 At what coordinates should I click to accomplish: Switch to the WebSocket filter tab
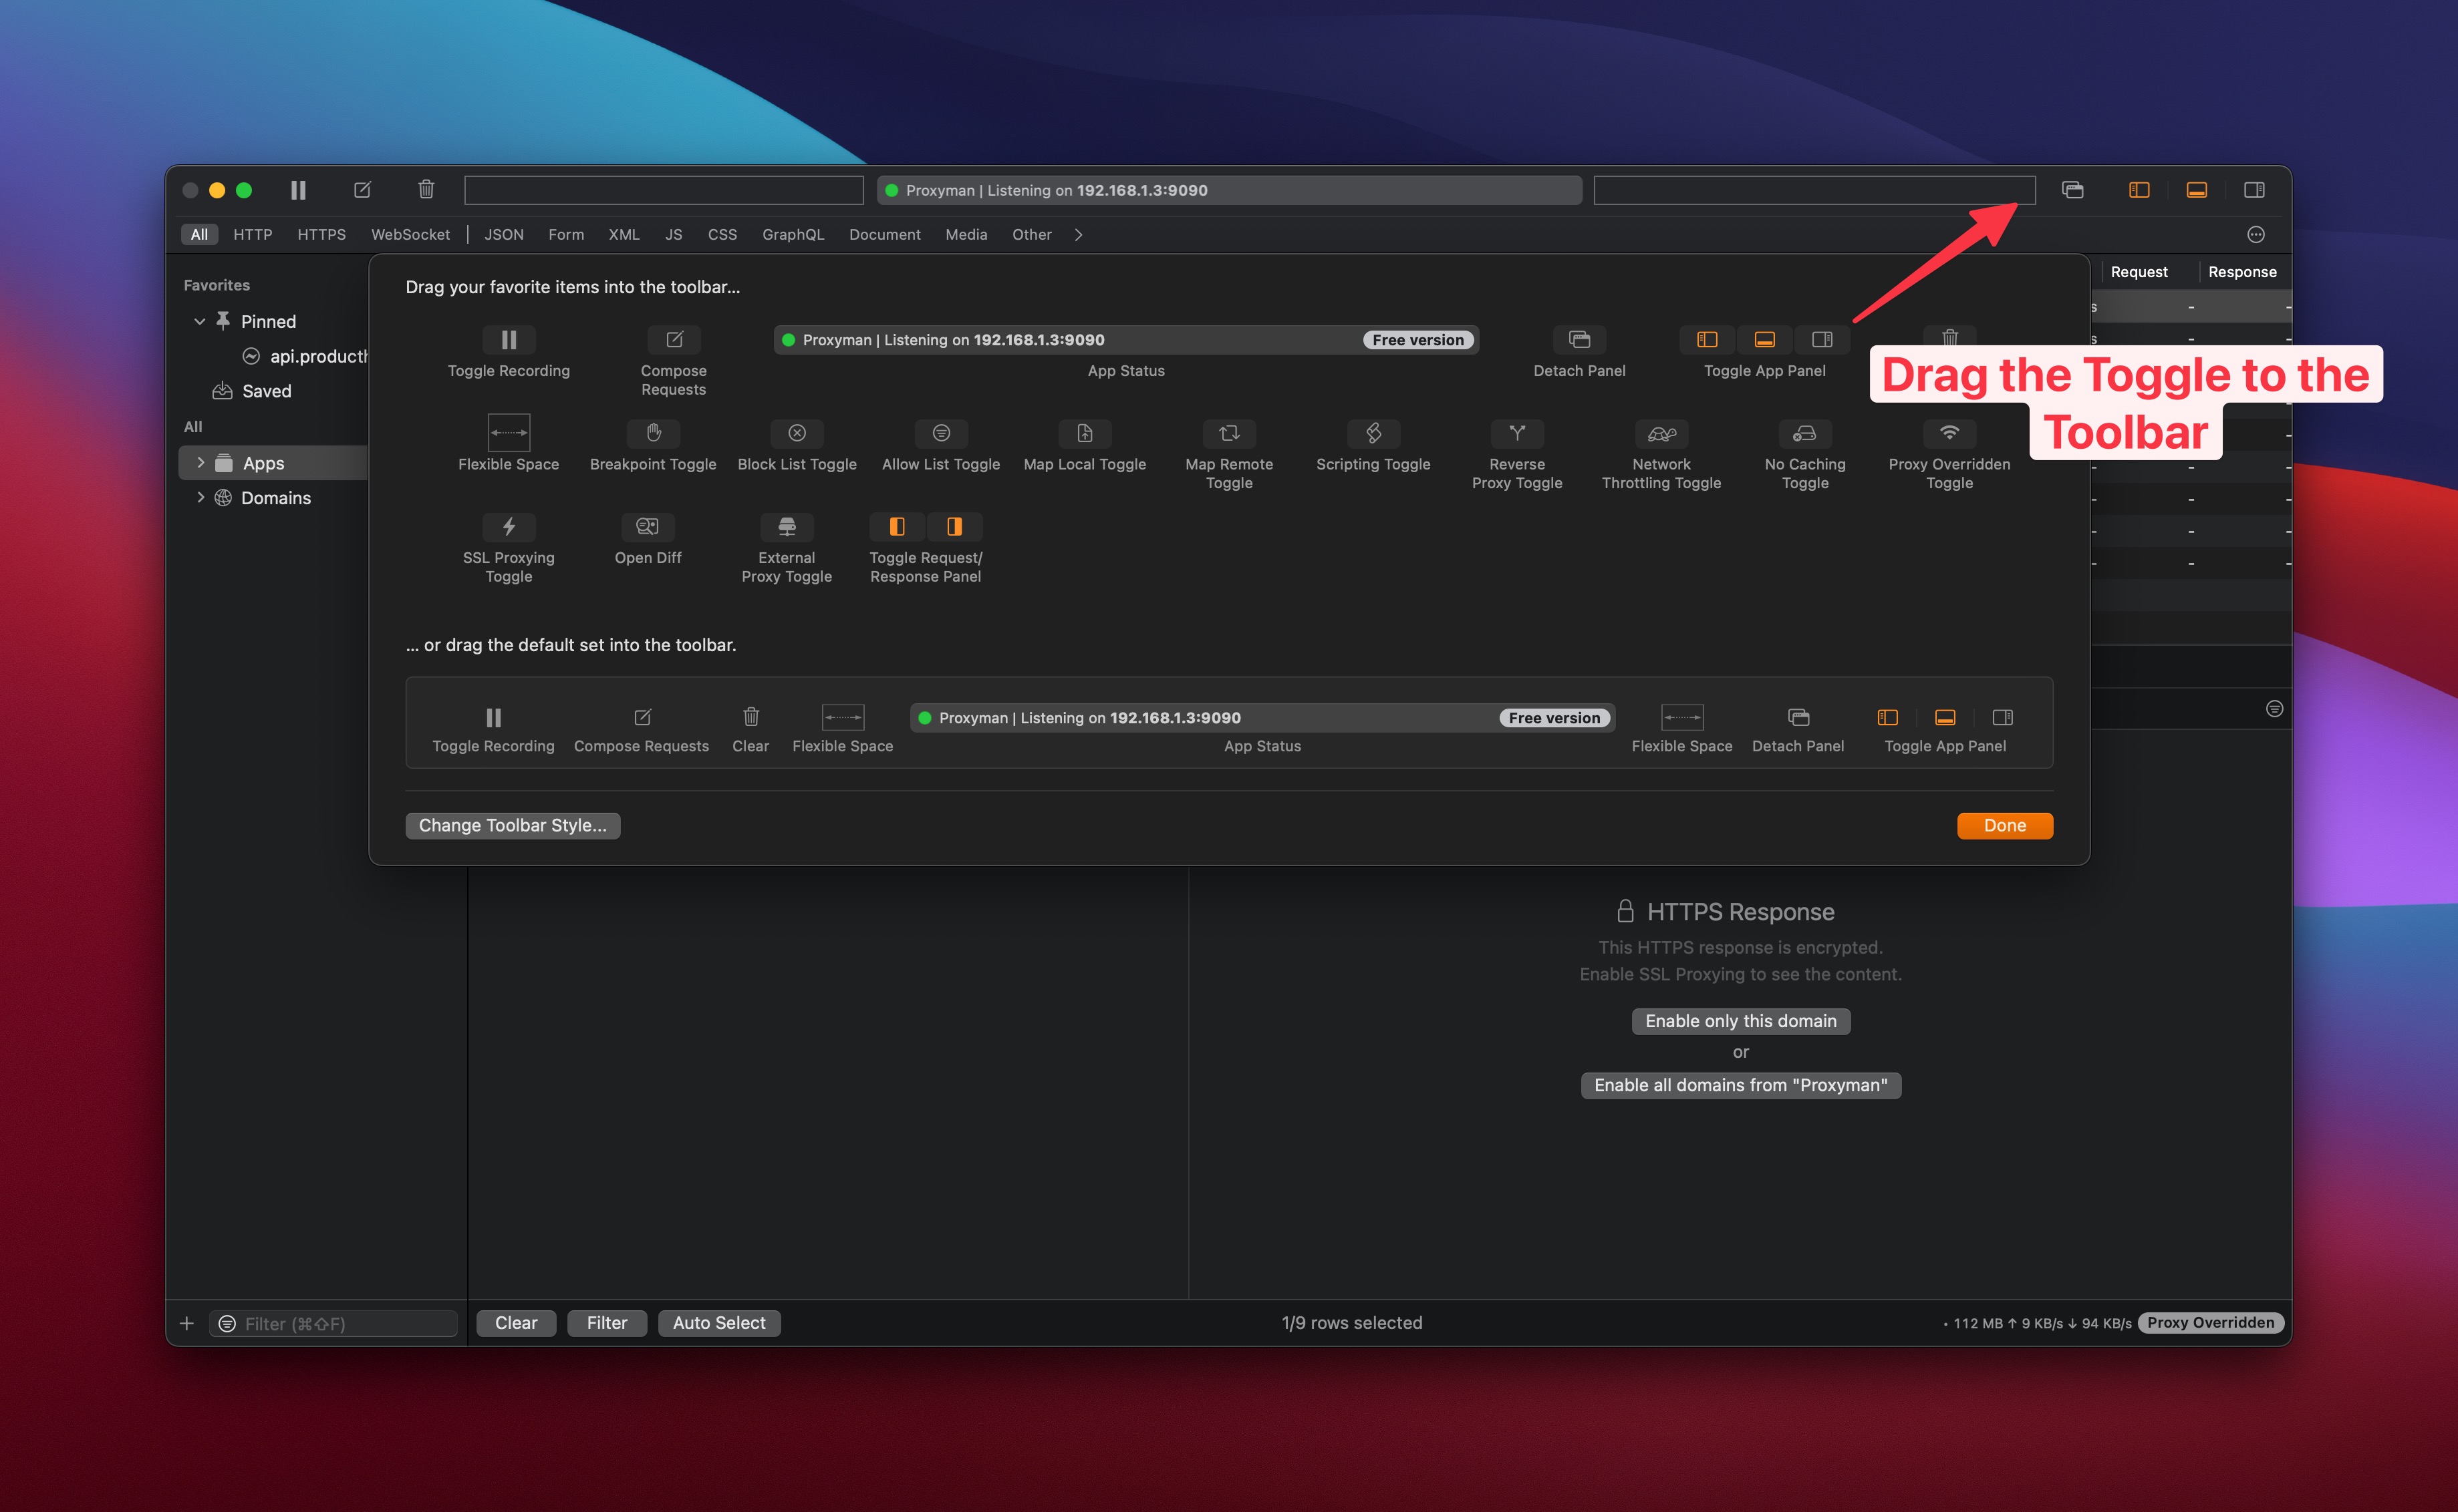pos(410,234)
